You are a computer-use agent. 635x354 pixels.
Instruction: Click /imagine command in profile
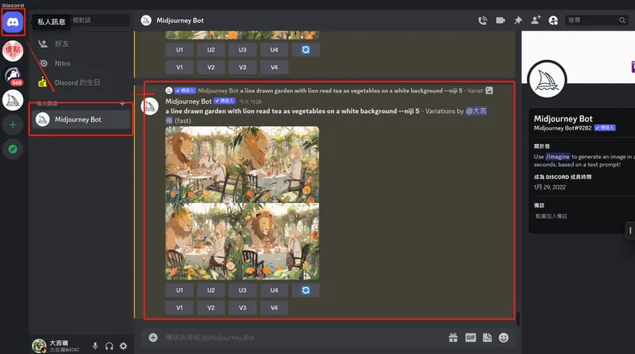(x=558, y=157)
